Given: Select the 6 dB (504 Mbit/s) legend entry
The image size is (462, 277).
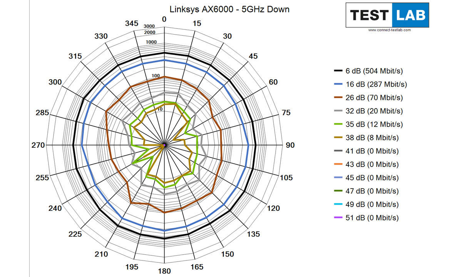Looking at the screenshot, I should [368, 71].
